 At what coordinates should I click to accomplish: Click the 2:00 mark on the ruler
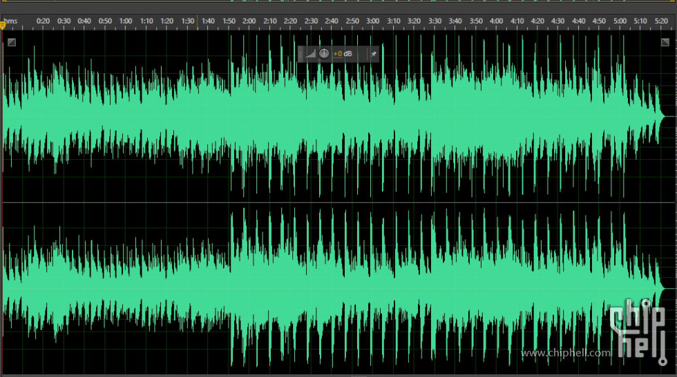click(x=249, y=21)
